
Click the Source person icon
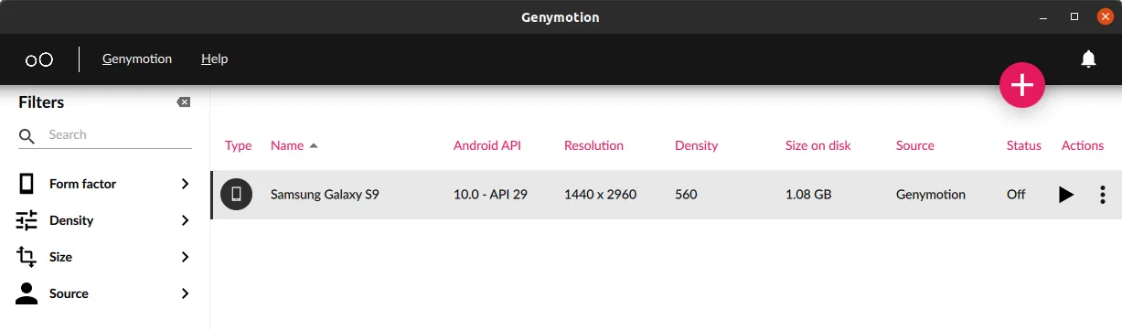27,293
